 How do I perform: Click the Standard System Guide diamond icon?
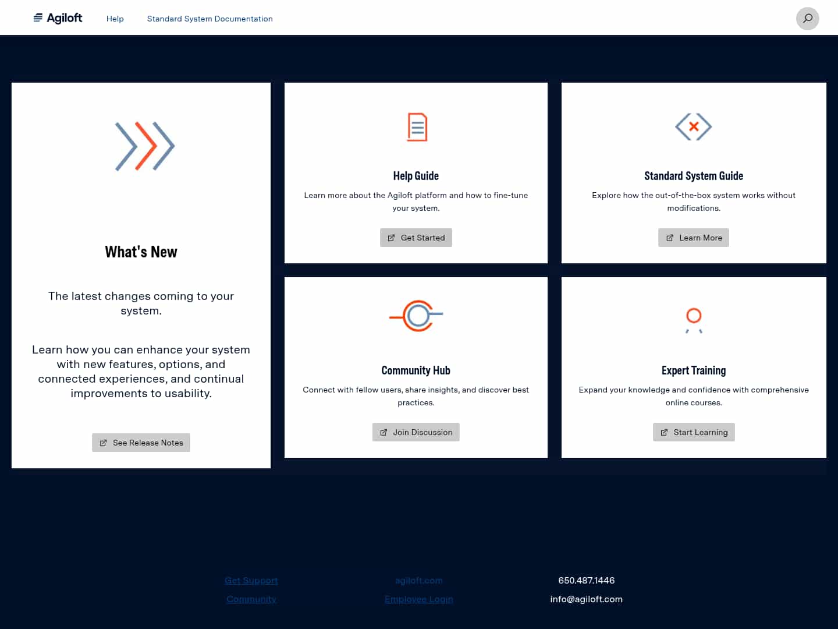point(694,127)
